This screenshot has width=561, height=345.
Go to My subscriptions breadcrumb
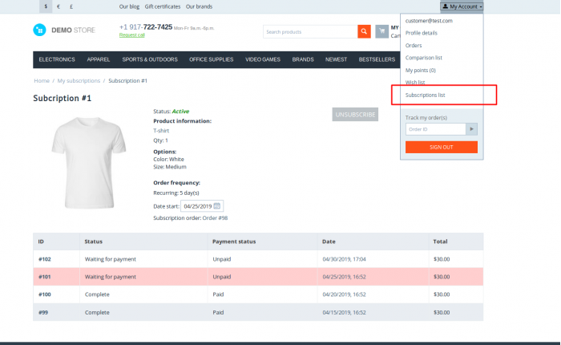(x=79, y=80)
